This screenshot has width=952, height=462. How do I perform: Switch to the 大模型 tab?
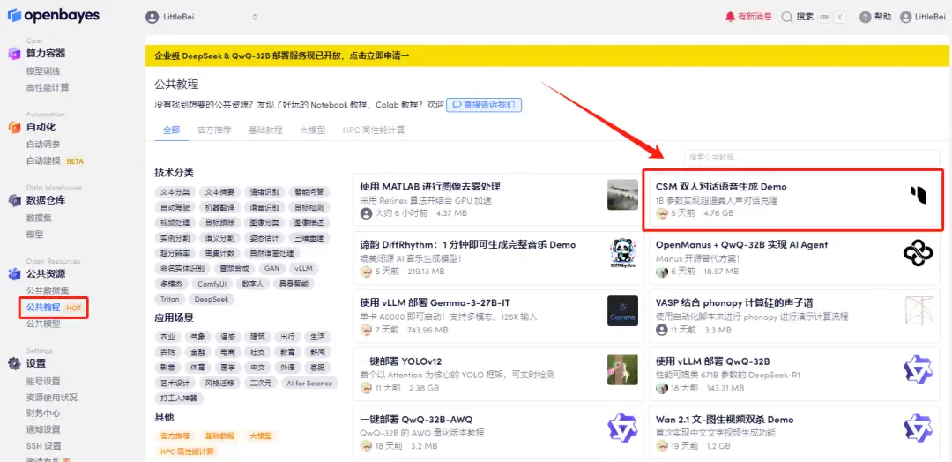point(313,130)
